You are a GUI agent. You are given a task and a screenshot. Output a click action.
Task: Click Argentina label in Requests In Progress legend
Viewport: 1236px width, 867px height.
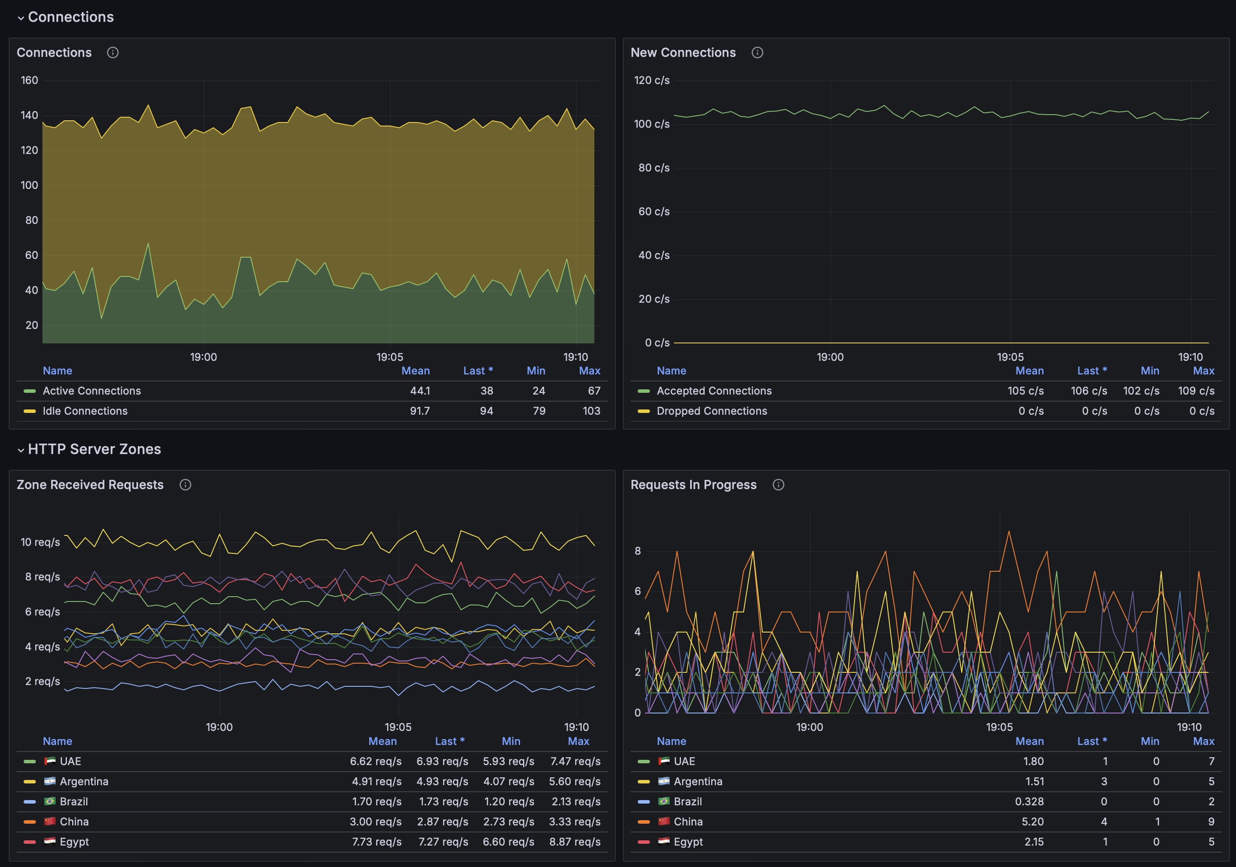698,781
